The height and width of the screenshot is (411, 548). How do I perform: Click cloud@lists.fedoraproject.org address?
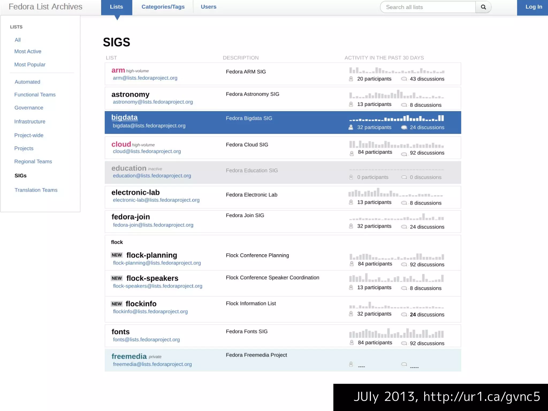pos(147,151)
